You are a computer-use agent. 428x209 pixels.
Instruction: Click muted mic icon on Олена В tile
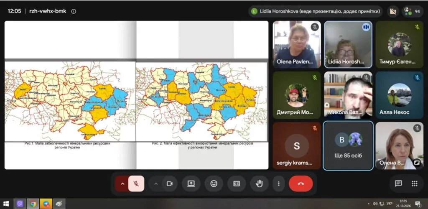tap(417, 128)
